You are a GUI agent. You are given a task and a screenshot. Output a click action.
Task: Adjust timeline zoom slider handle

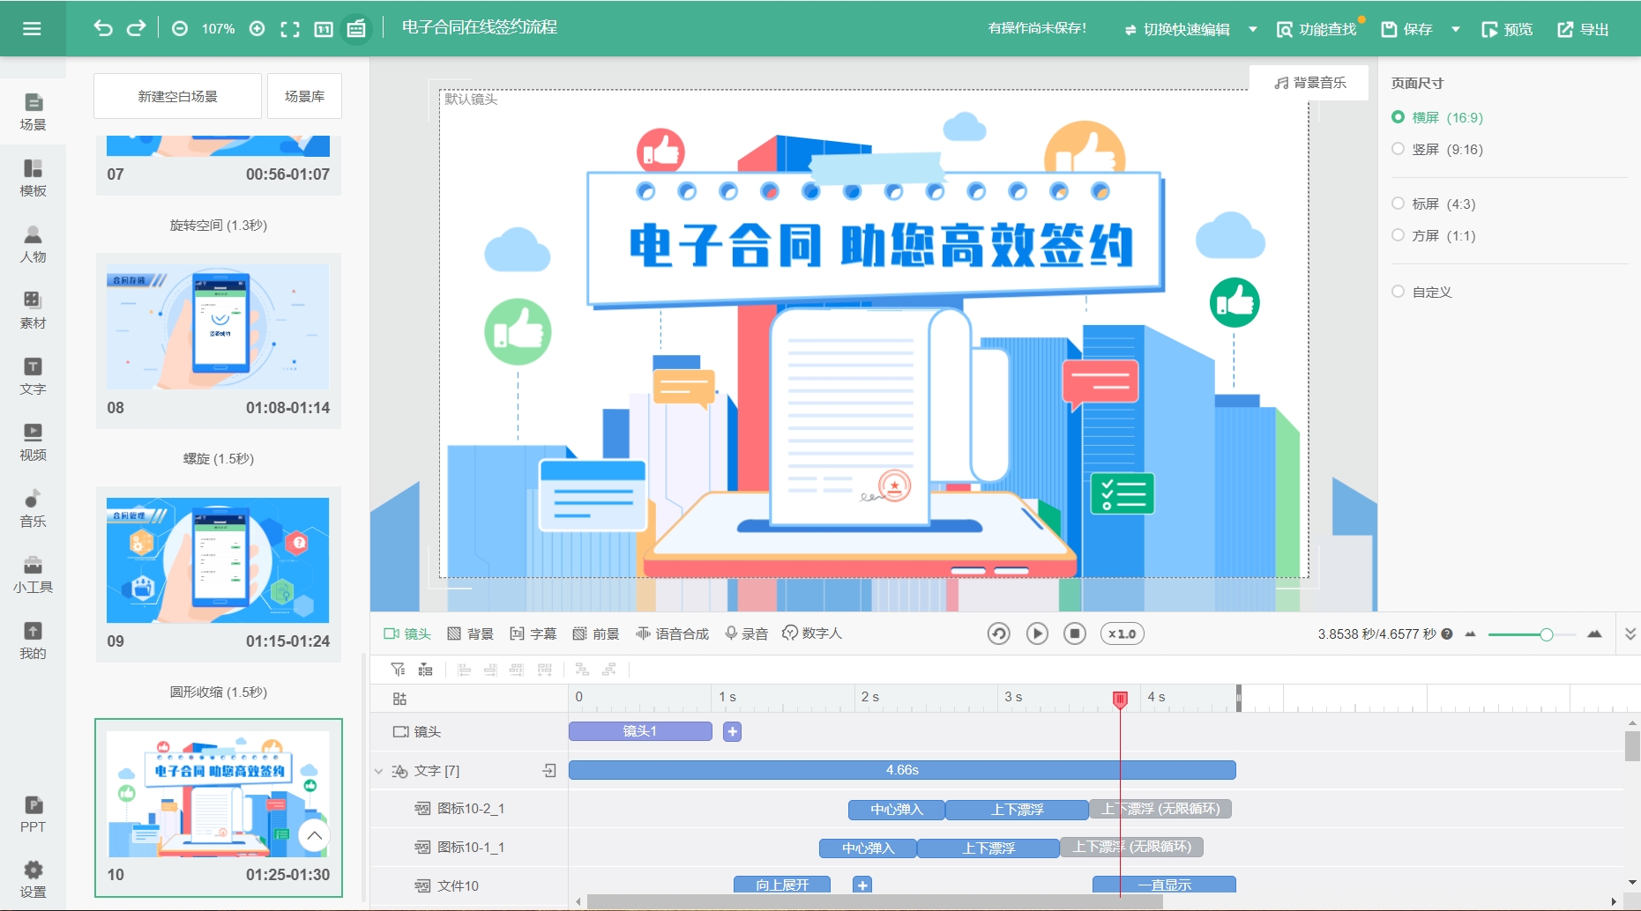[x=1546, y=634]
